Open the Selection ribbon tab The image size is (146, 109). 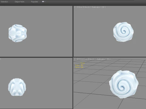(4, 2)
